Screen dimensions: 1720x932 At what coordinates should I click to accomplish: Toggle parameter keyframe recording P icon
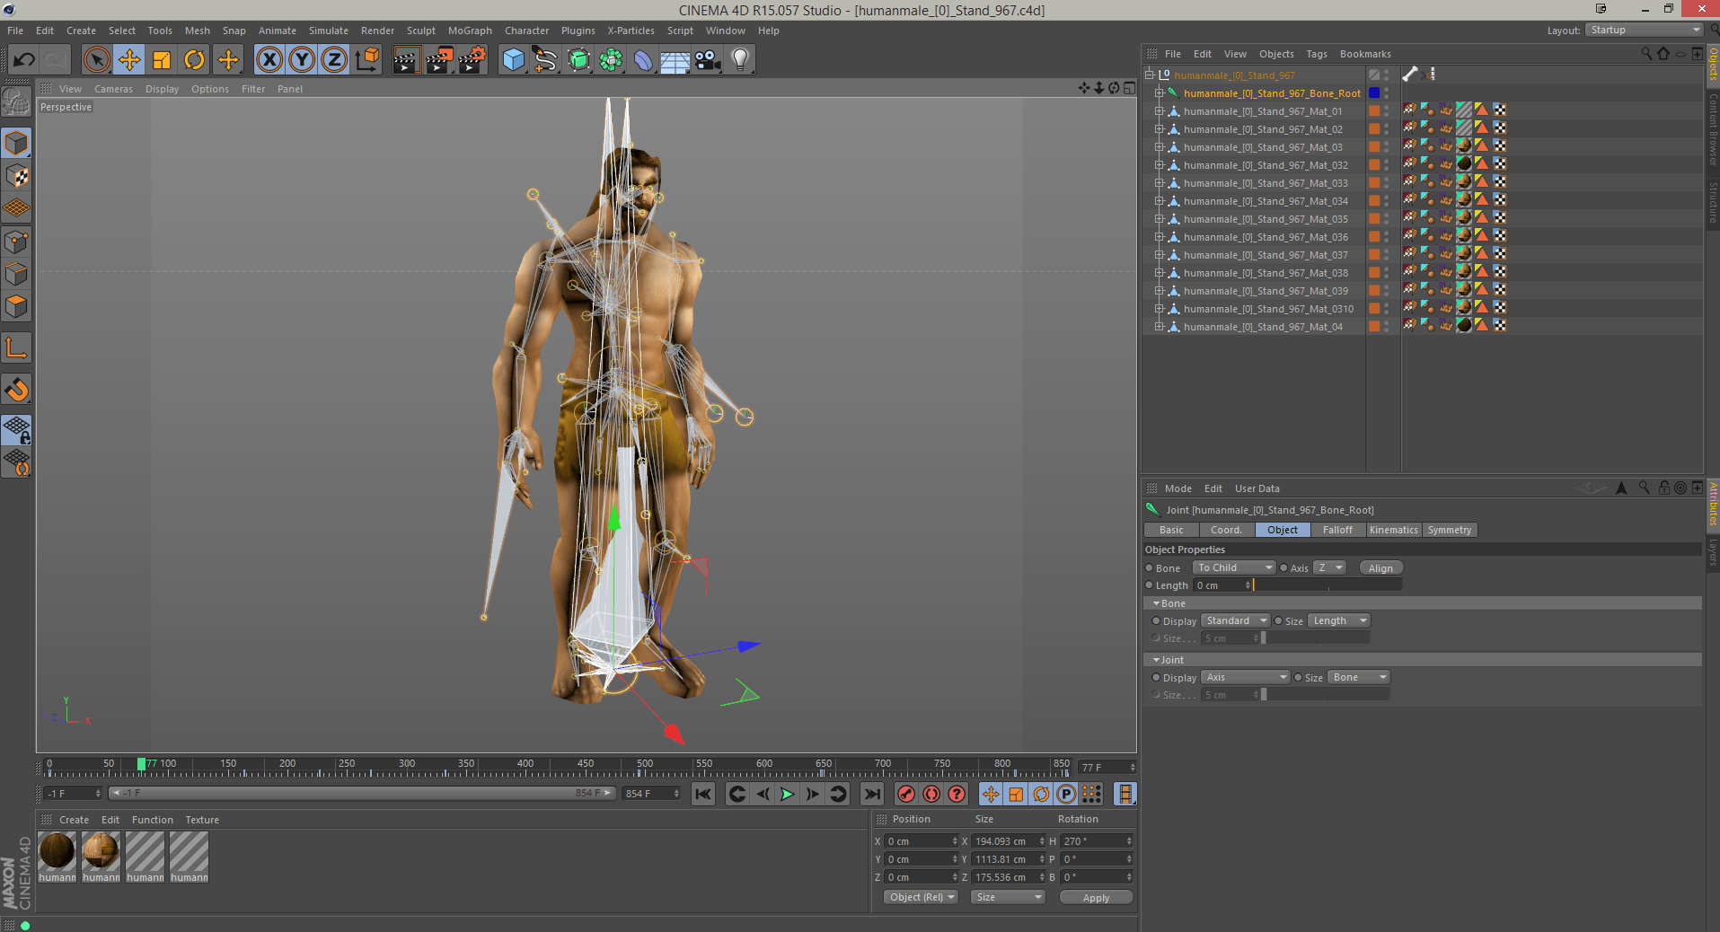pyautogui.click(x=1066, y=794)
